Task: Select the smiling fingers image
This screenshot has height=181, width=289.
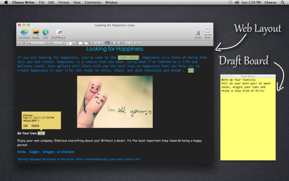Action: [x=115, y=102]
